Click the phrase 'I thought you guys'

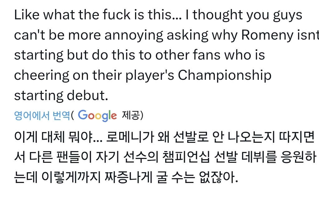[x=244, y=16]
